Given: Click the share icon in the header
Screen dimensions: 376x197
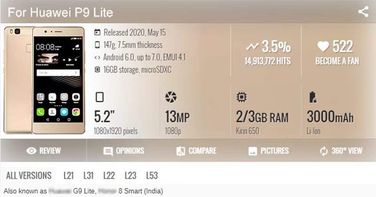Looking at the screenshot, I should [363, 12].
